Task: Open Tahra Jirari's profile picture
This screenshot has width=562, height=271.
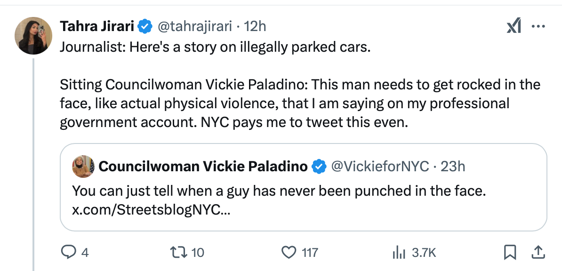Action: click(x=33, y=36)
